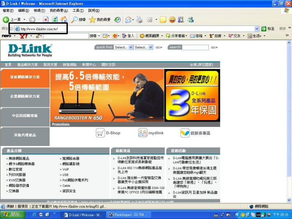Click the 經銷商專區 dealer zone icon

[x=185, y=133]
